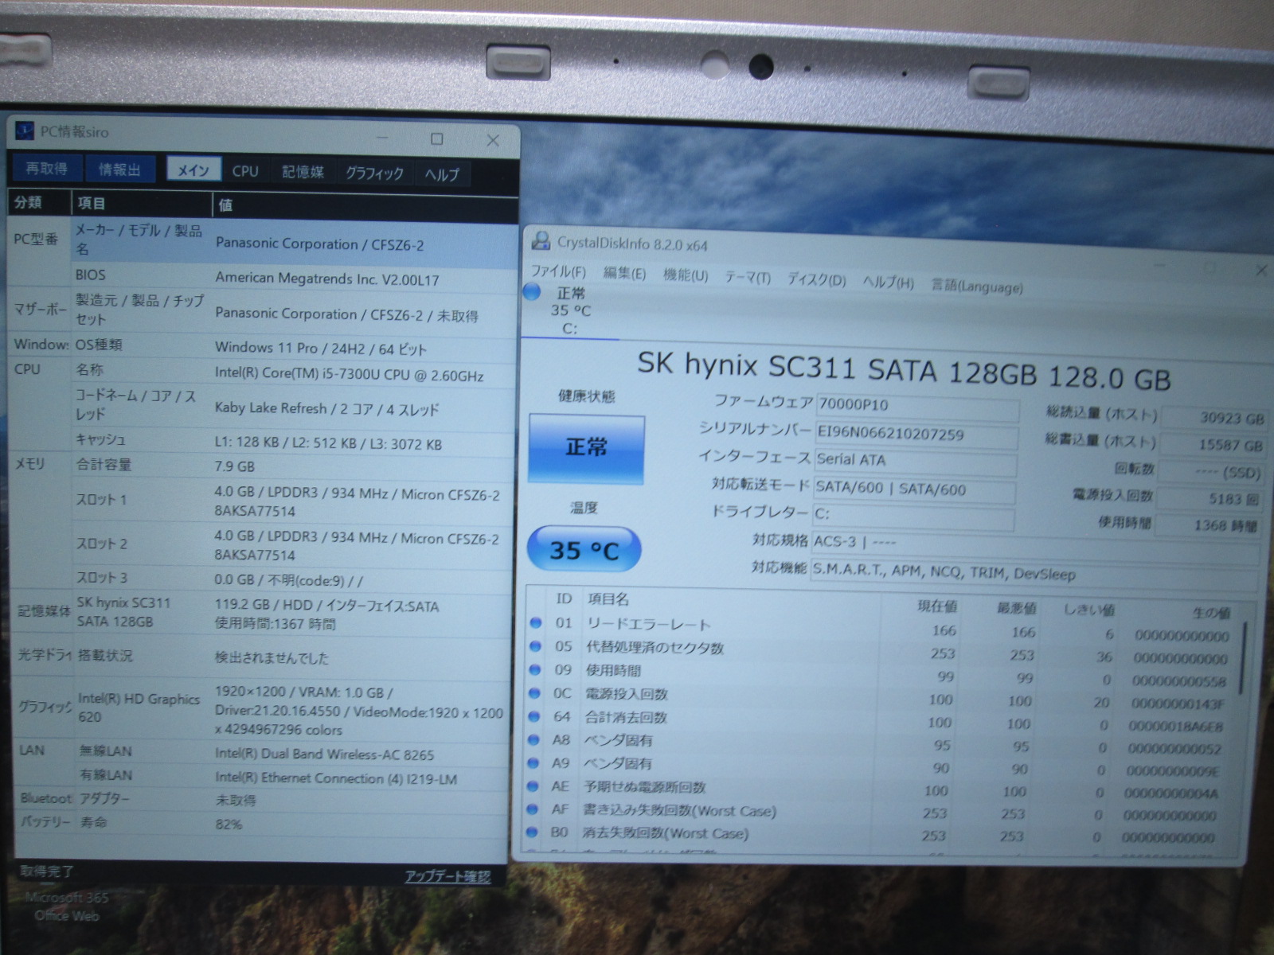Click the PC情報siro title bar app icon
Image resolution: width=1274 pixels, height=955 pixels.
point(25,131)
